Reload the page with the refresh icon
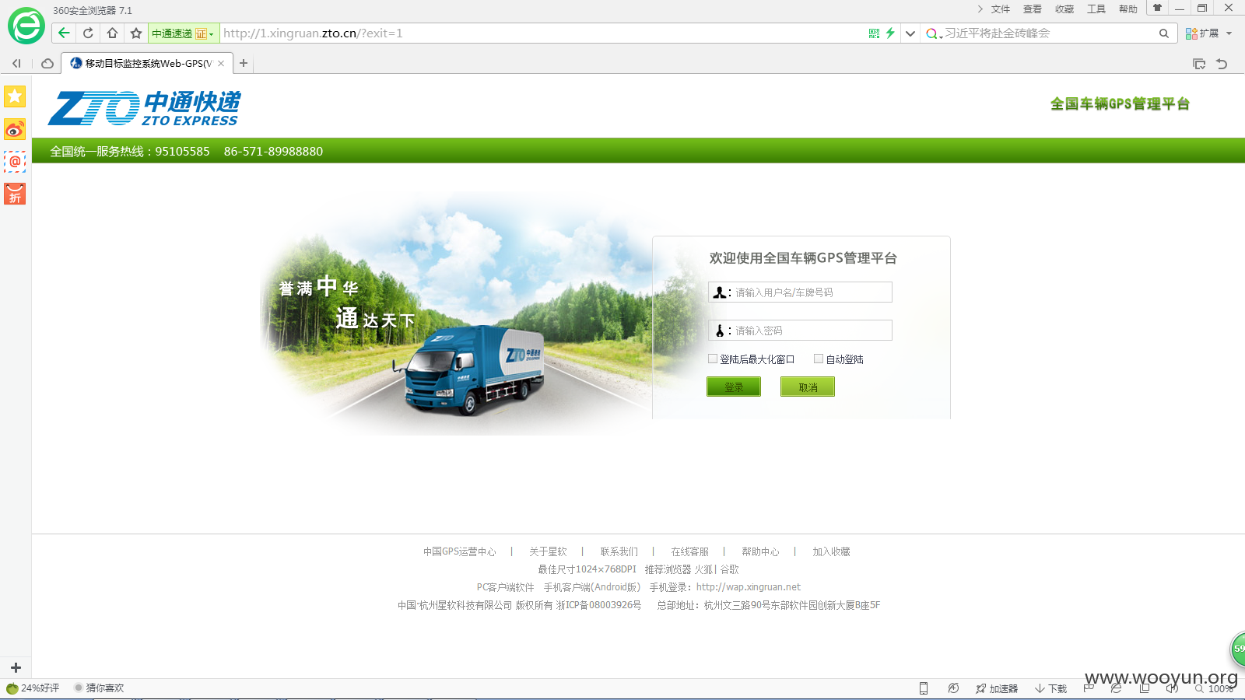The width and height of the screenshot is (1245, 700). coord(88,33)
